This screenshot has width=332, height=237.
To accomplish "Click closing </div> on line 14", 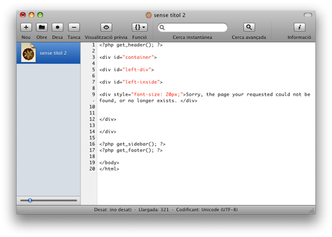I will pyautogui.click(x=108, y=132).
